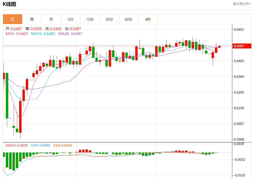Click the DEA:0.0000 indicator label
Image resolution: width=253 pixels, height=178 pixels.
click(63, 145)
